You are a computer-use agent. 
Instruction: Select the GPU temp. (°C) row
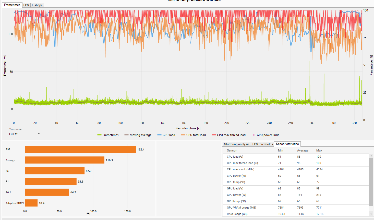(296, 201)
